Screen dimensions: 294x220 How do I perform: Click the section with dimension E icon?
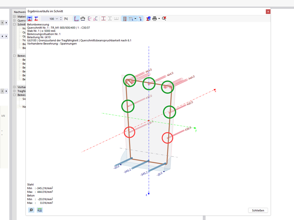point(89,19)
